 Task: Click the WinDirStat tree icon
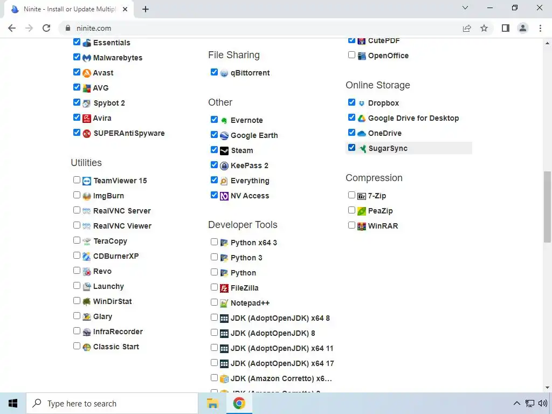tap(87, 302)
